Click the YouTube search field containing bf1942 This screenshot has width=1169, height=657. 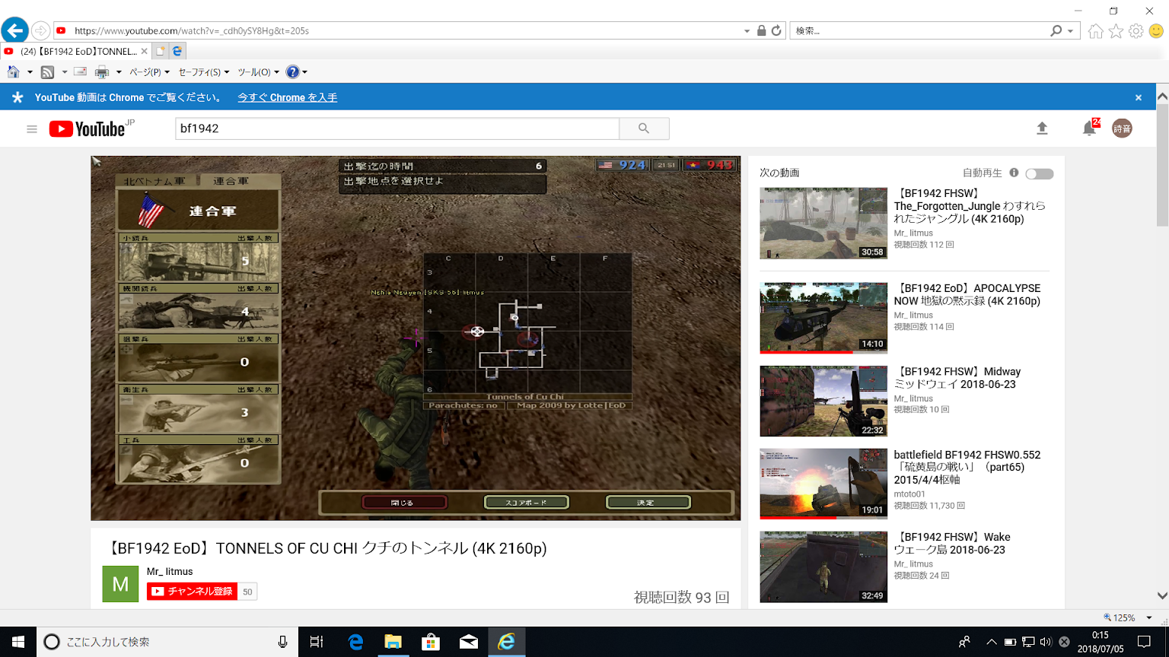397,129
